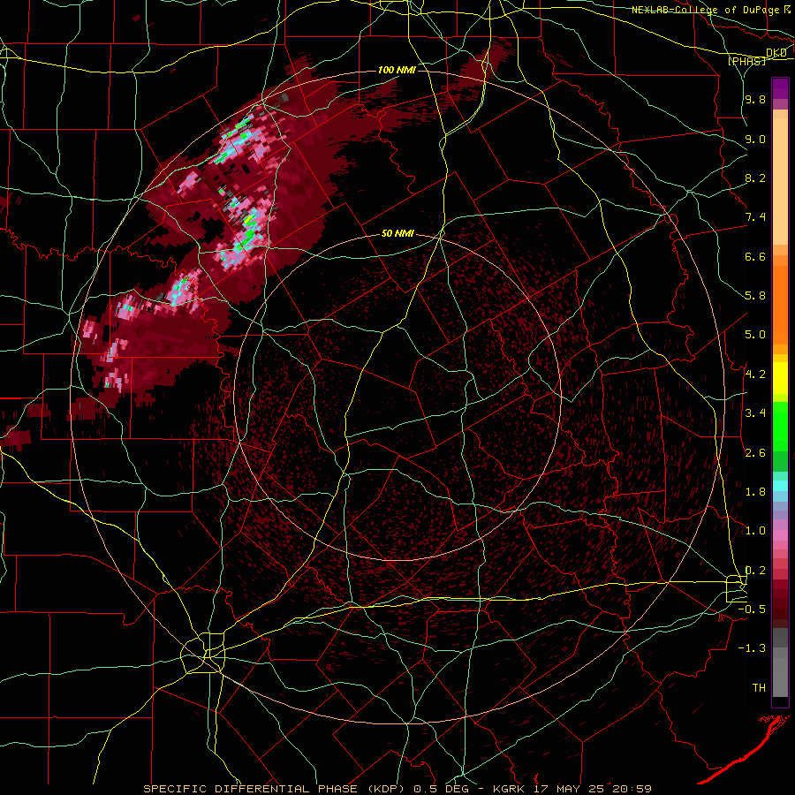This screenshot has width=795, height=795.
Task: Click the 50 NMI range ring label
Action: (397, 233)
